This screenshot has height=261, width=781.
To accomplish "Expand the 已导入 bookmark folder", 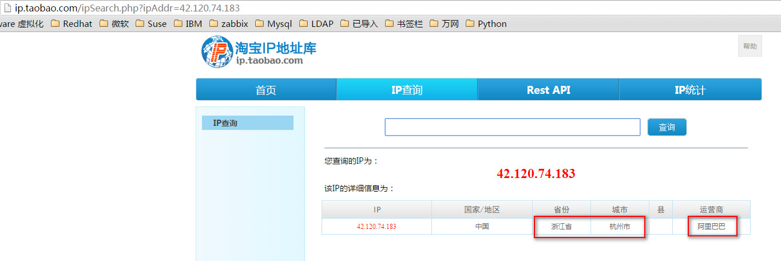I will click(359, 24).
